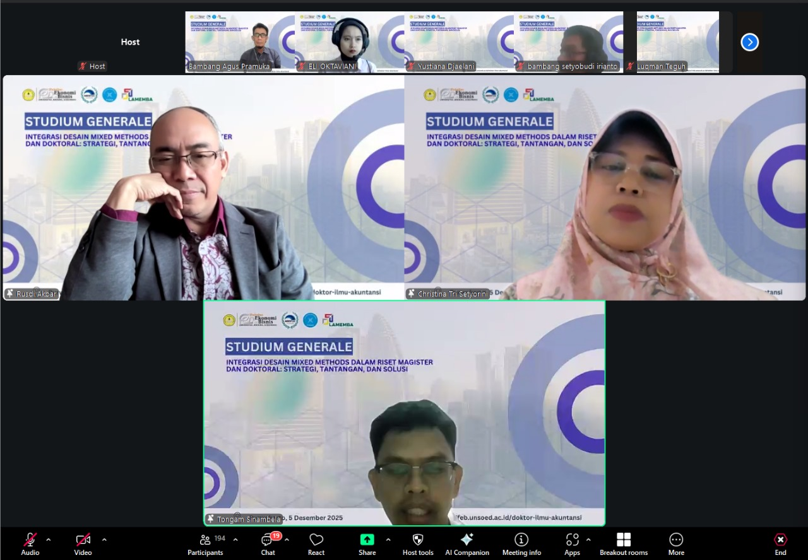Expand audio options arrow next to Audio
808x560 pixels.
coord(49,540)
